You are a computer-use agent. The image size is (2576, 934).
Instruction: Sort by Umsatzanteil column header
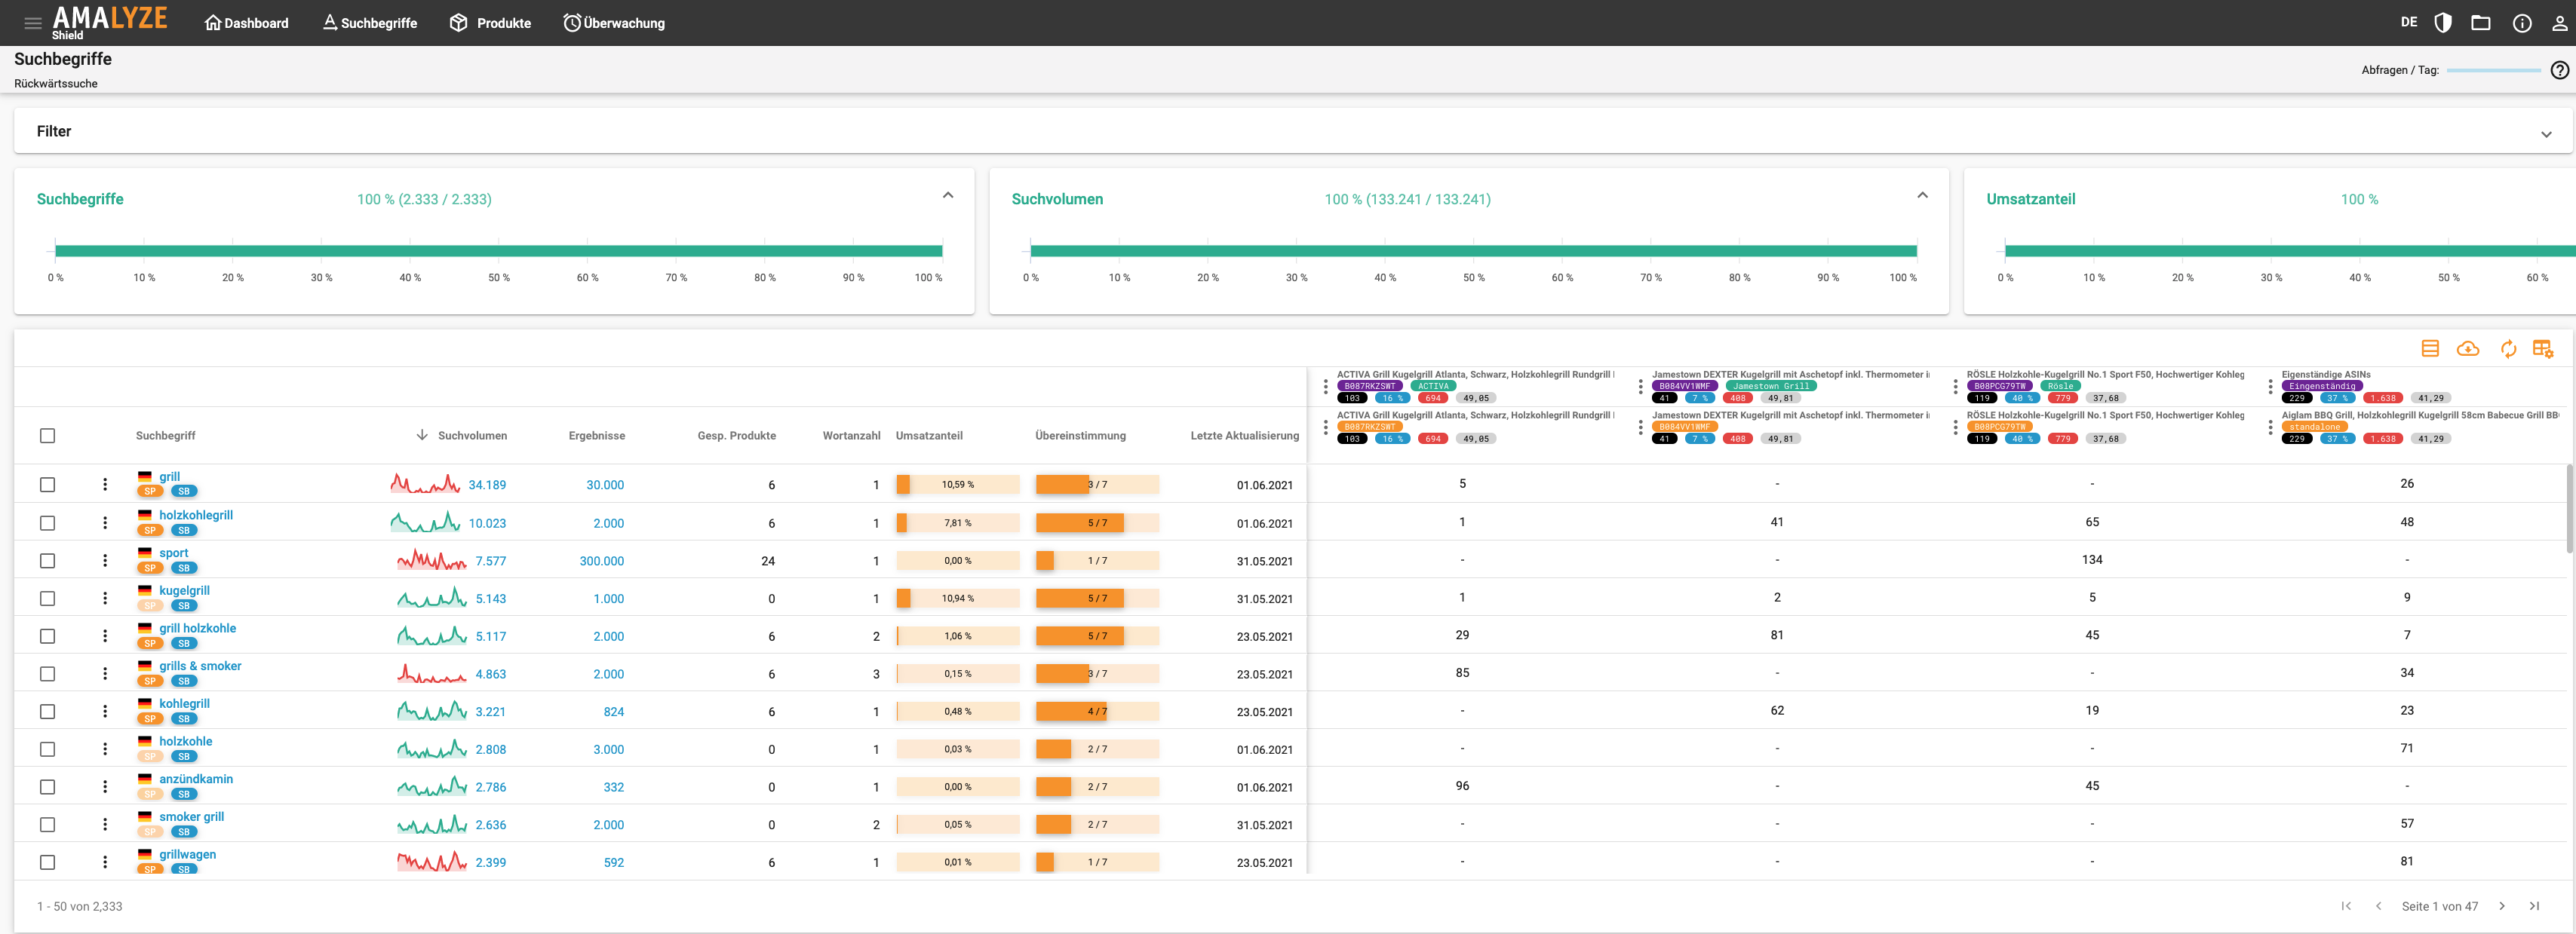[929, 436]
